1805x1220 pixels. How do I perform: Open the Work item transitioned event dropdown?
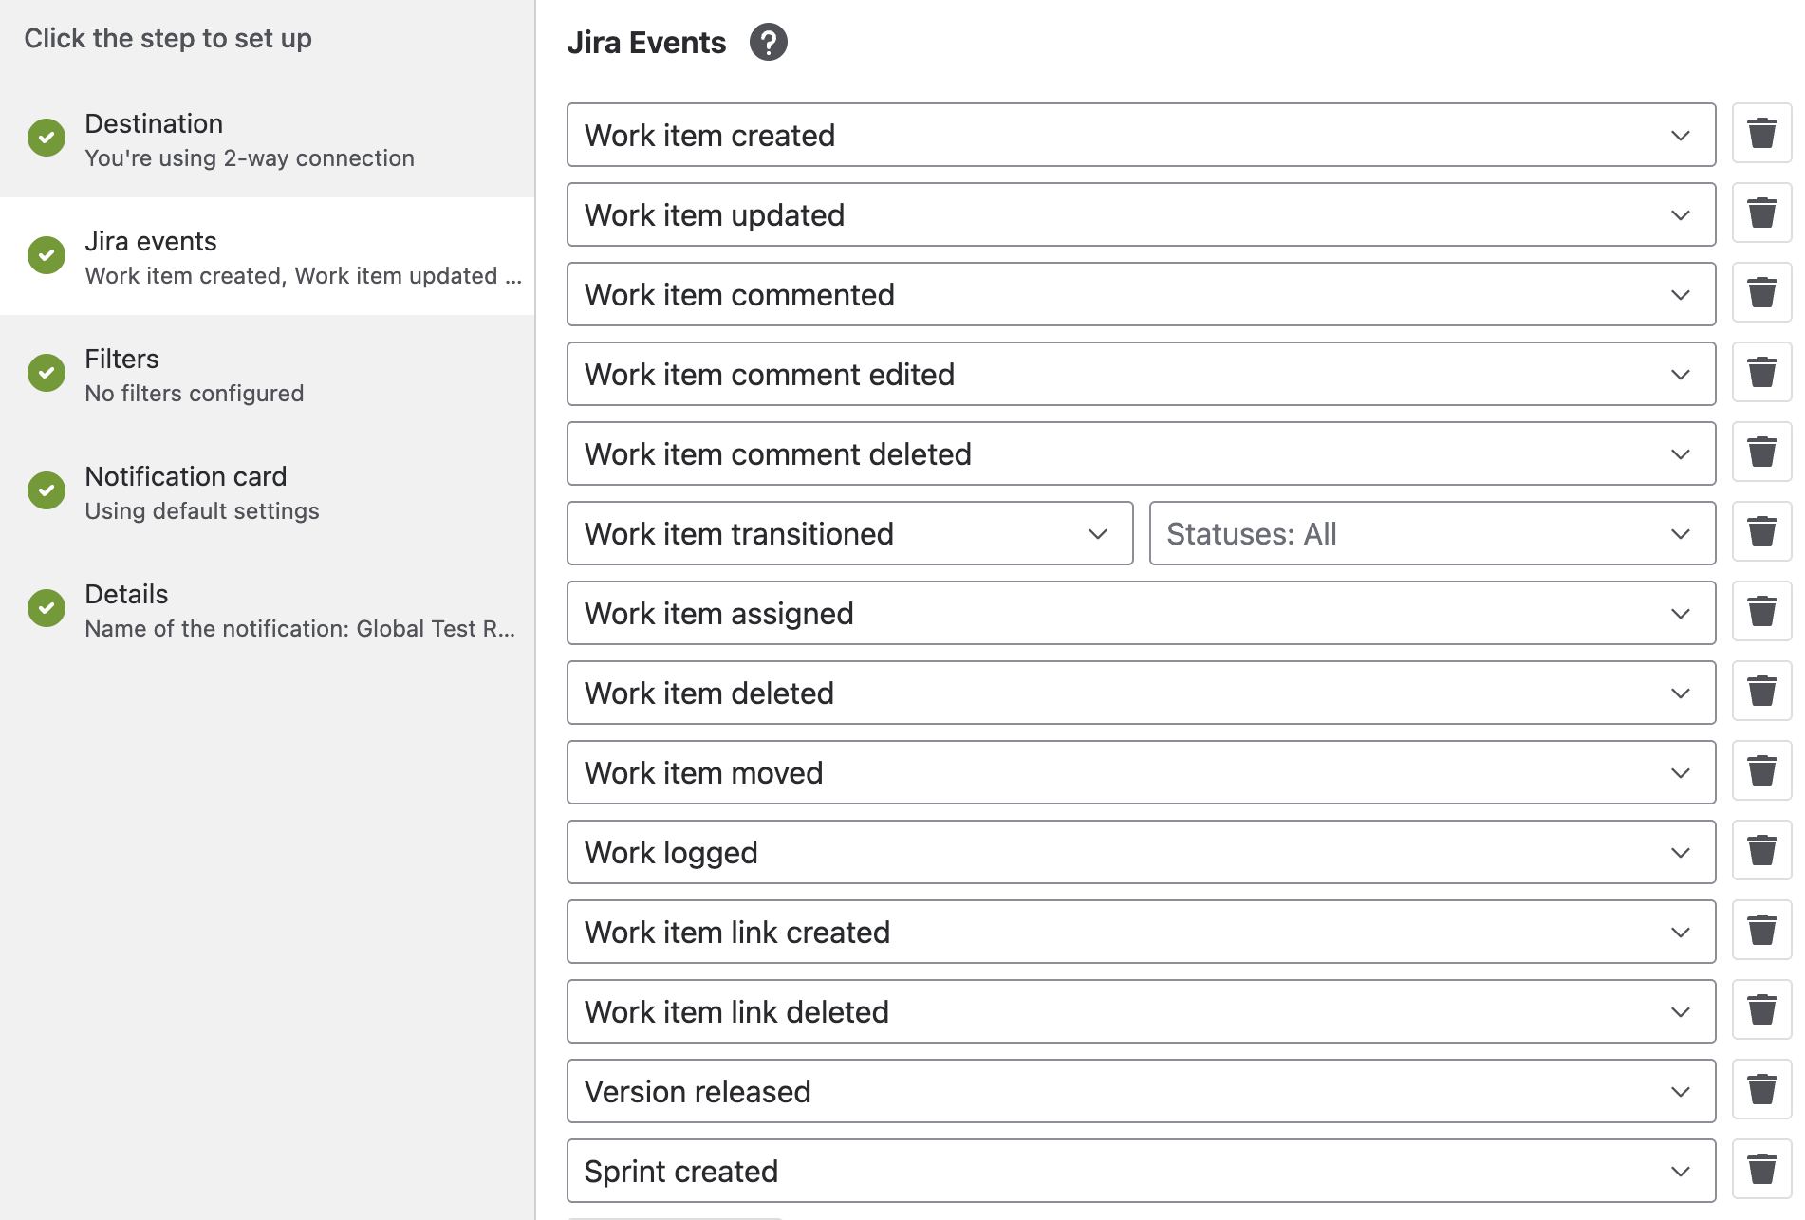(849, 533)
